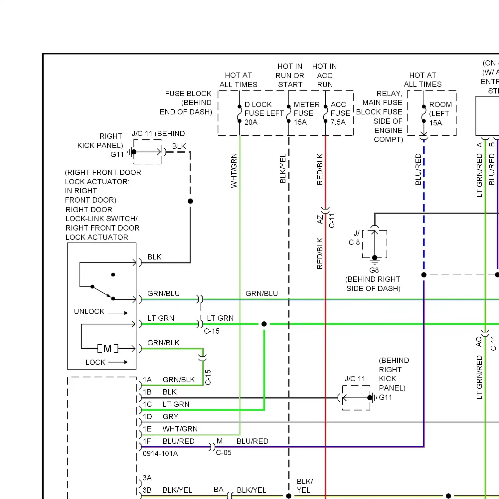
Task: Click the '1C LT GRN' pin label
Action: (x=166, y=404)
